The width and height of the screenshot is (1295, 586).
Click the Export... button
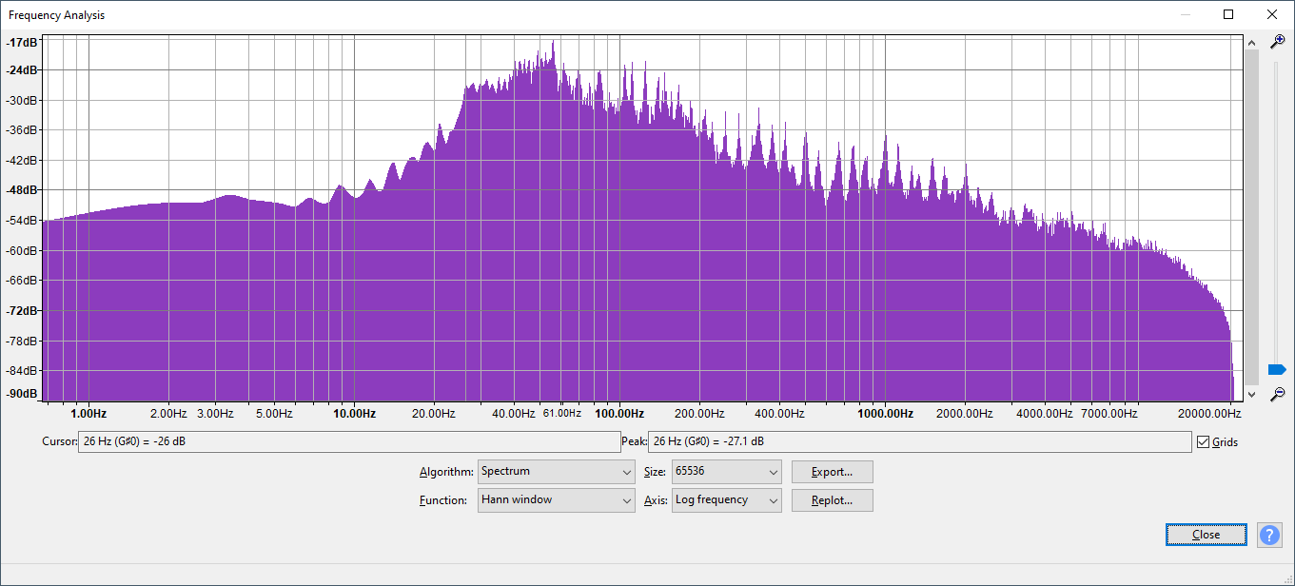click(x=832, y=472)
